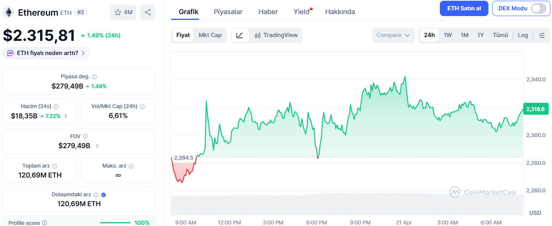
Task: Click the 9:00 PM time axis label
Action: click(361, 223)
